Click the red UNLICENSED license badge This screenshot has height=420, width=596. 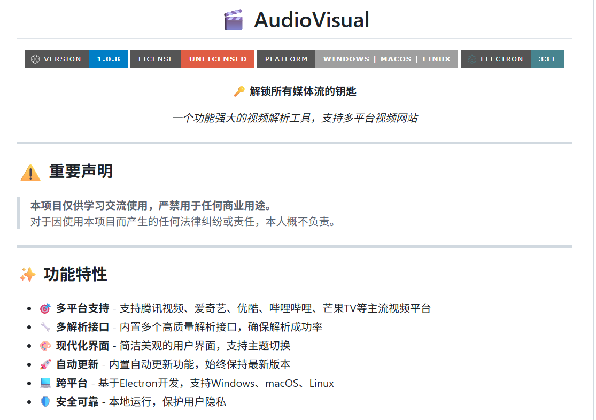pos(218,59)
